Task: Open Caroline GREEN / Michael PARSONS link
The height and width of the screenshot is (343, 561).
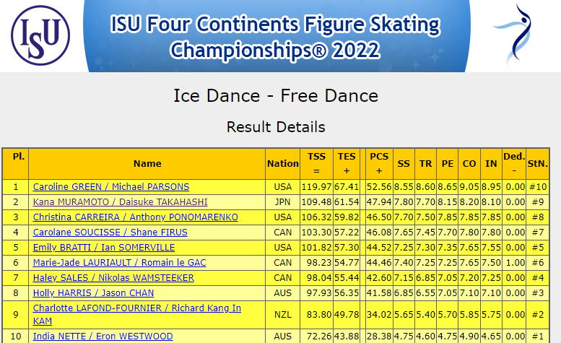Action: (111, 187)
